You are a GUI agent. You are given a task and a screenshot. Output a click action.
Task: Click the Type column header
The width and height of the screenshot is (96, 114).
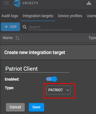tap(92, 38)
